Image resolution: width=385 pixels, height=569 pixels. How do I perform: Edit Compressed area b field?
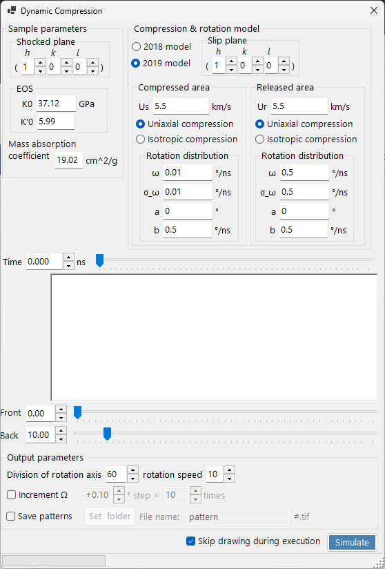(188, 230)
